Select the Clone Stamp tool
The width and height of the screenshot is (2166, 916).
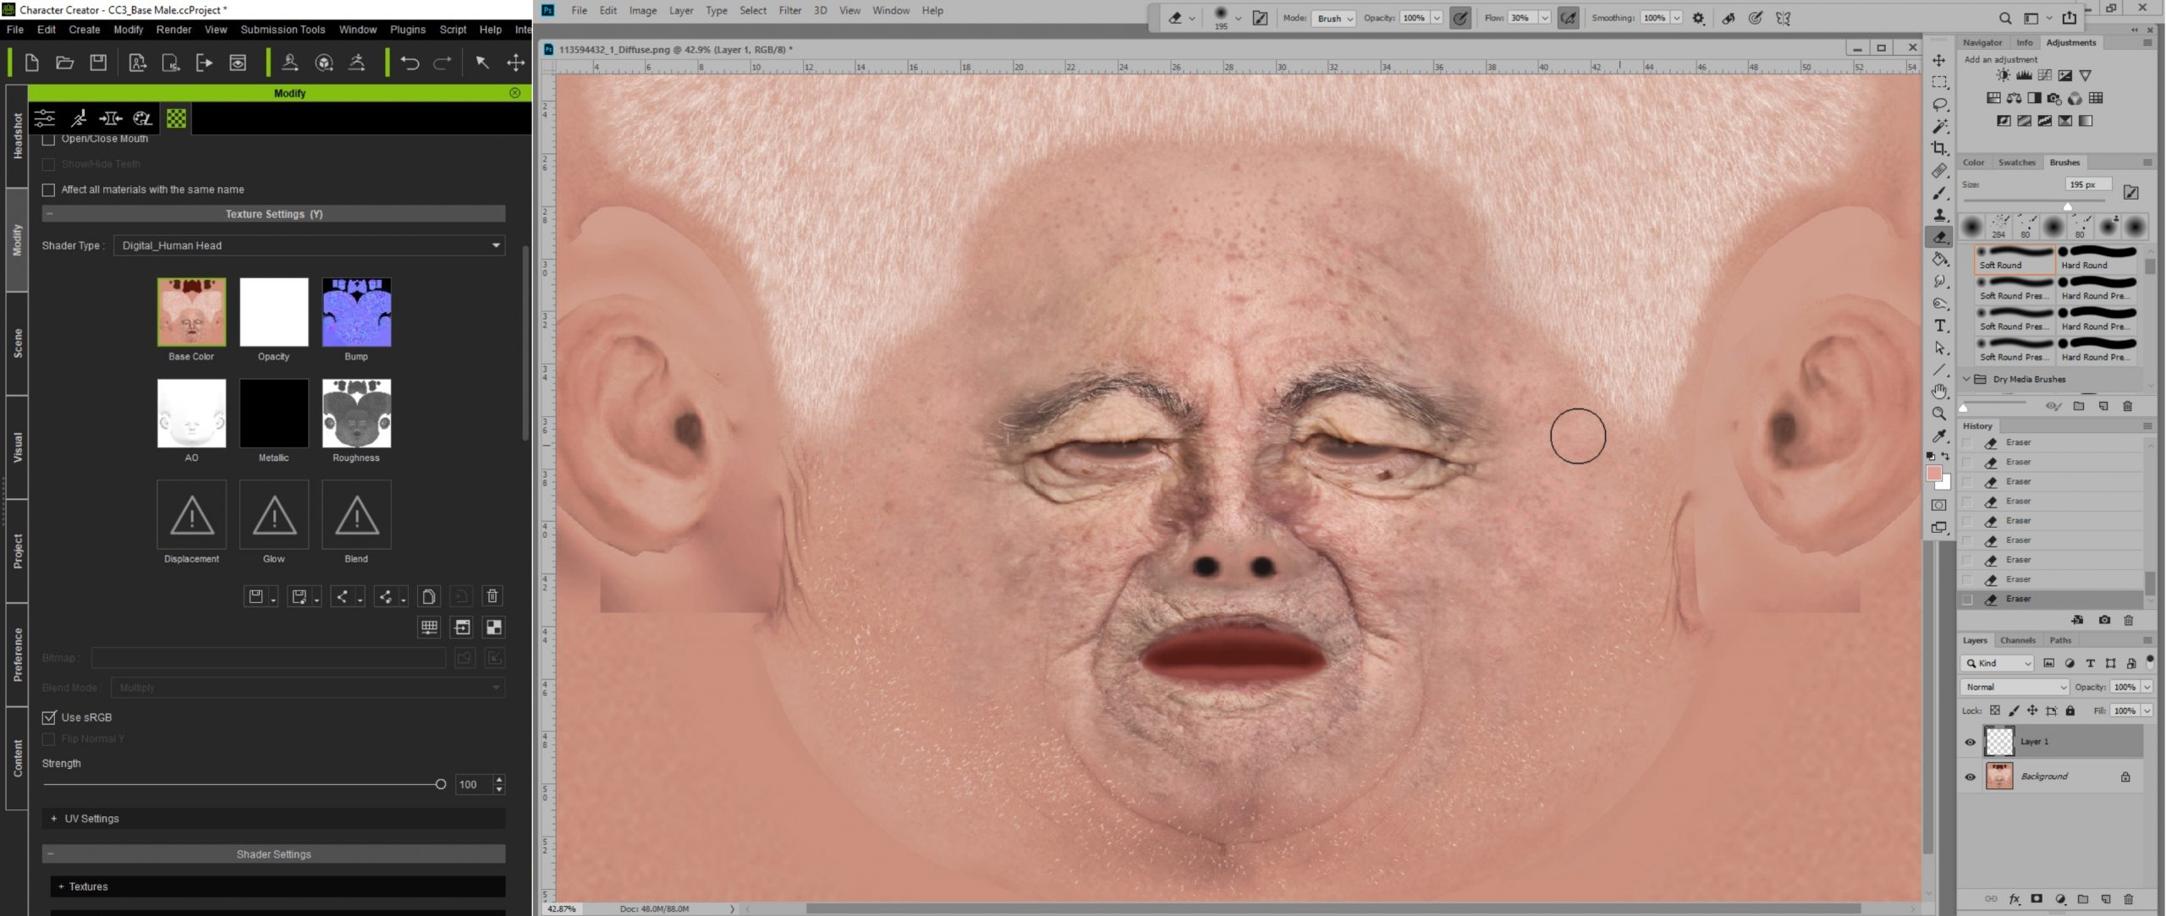click(1939, 215)
